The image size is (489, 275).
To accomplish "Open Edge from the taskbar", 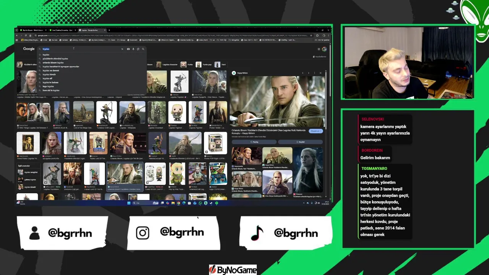I will tap(184, 203).
